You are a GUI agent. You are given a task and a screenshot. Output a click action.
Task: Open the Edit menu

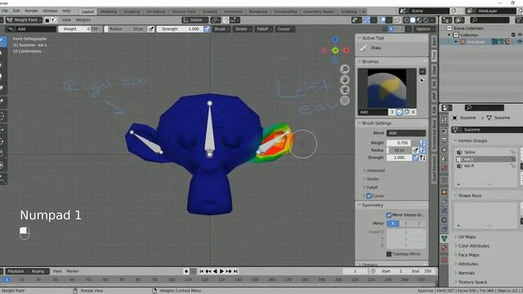tap(16, 11)
